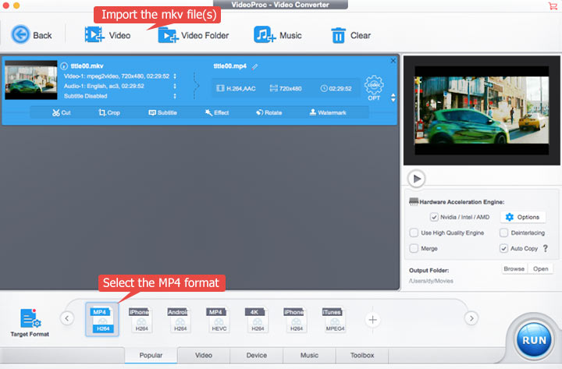Click the H.264,AAC codec info
The height and width of the screenshot is (369, 562).
click(x=237, y=88)
